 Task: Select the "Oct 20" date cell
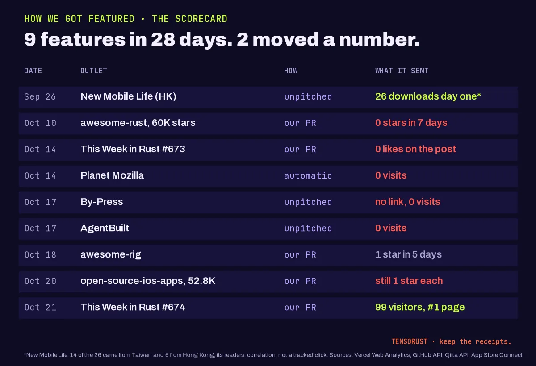(40, 281)
